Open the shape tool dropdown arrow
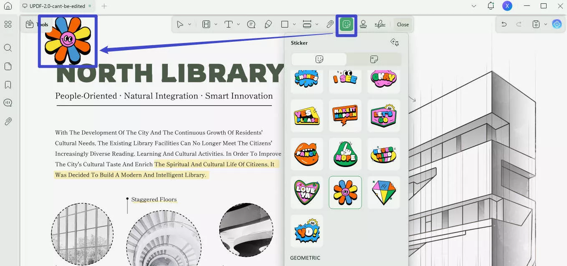 click(294, 24)
